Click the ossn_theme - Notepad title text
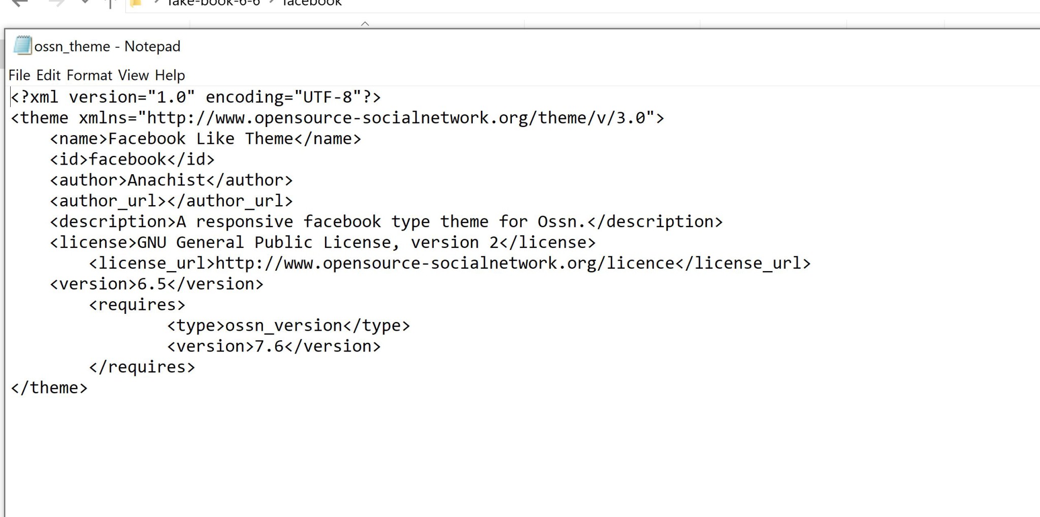The image size is (1040, 517). tap(107, 46)
